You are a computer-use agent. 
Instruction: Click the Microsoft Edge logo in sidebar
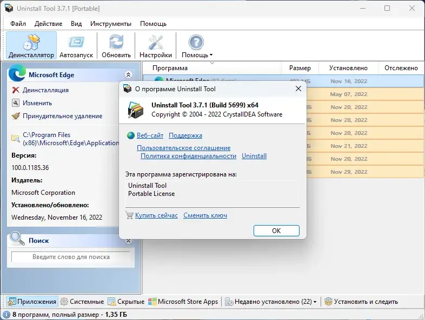coord(17,73)
